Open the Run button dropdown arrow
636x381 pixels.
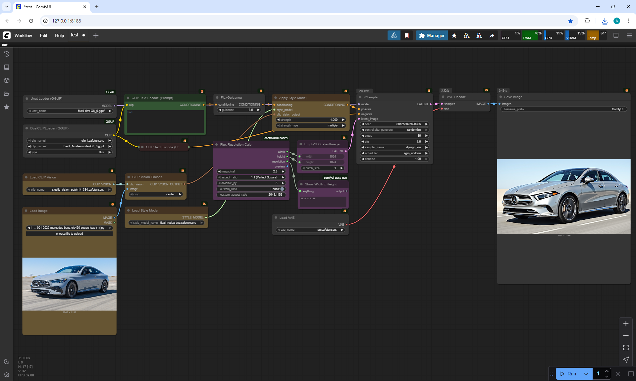point(586,374)
